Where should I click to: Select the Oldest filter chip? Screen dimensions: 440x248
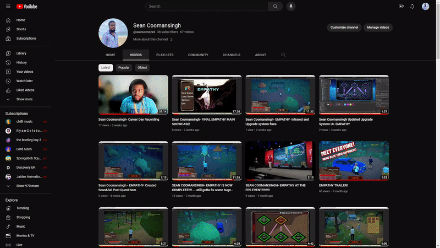pos(142,68)
